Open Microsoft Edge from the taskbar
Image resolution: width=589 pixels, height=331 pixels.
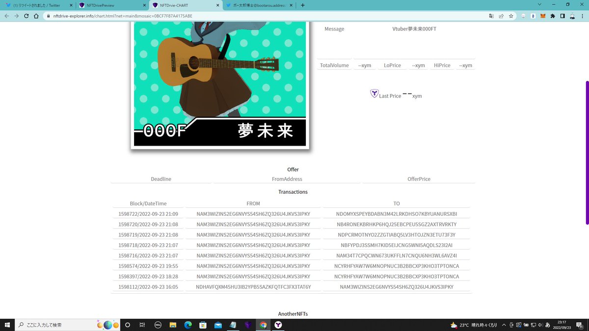pyautogui.click(x=187, y=325)
